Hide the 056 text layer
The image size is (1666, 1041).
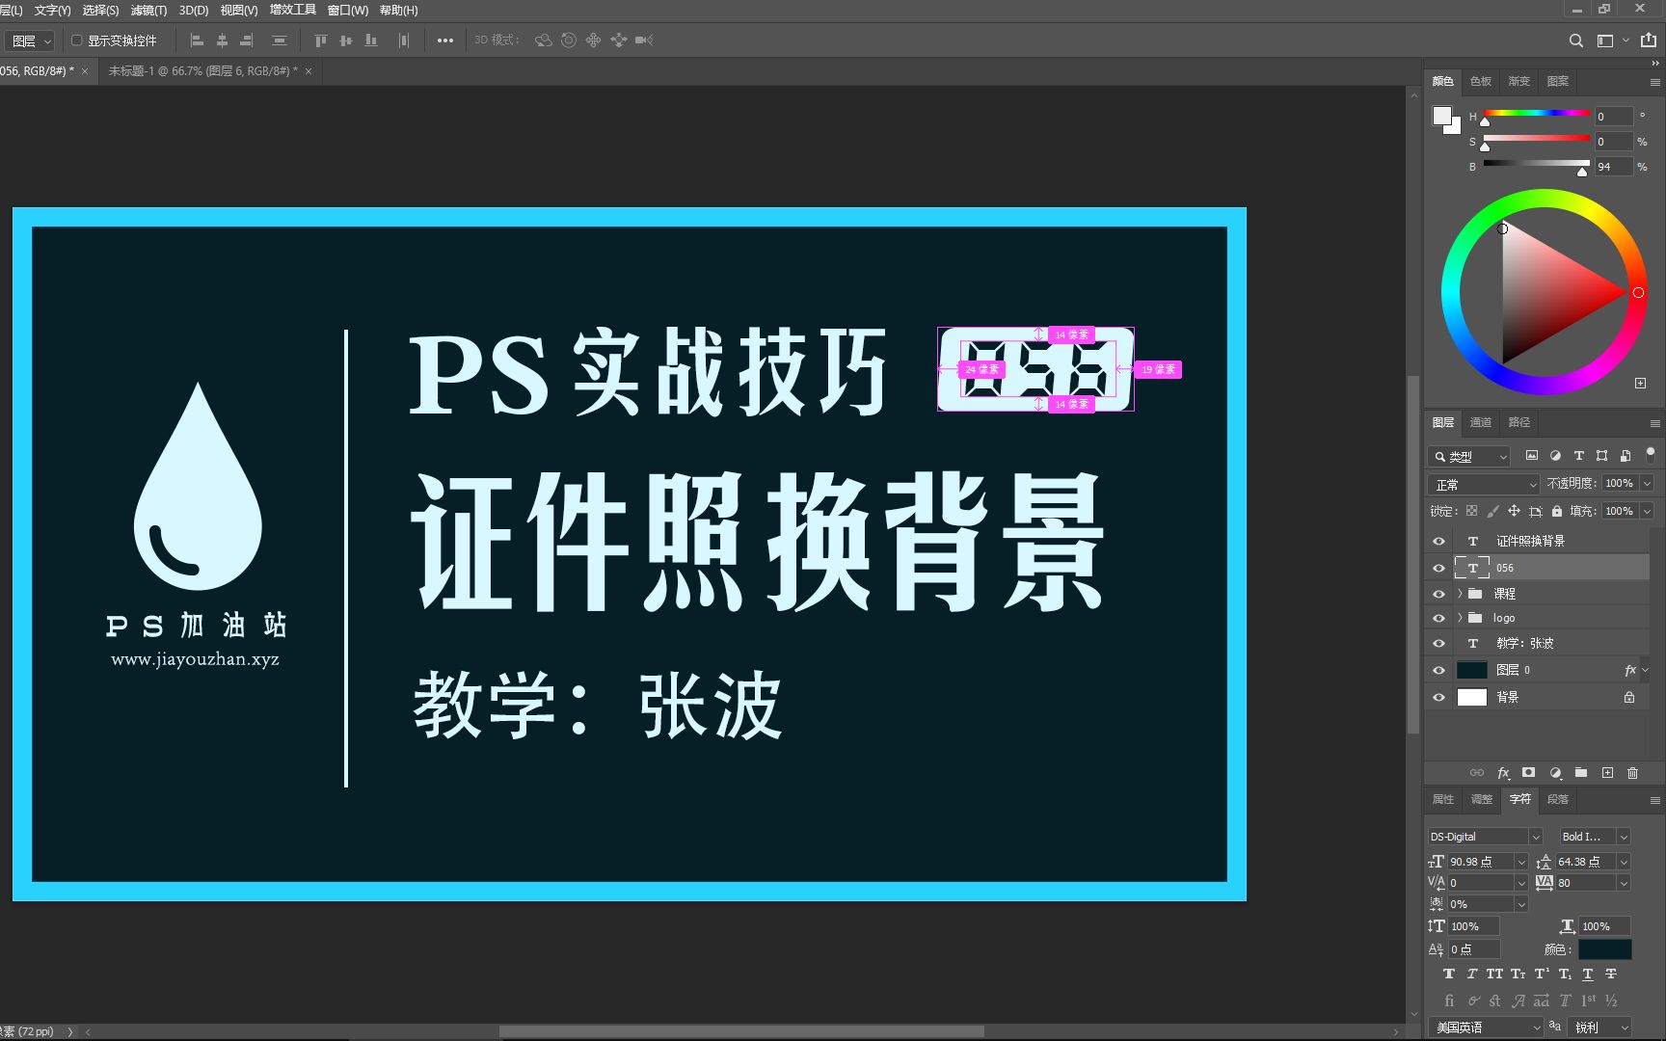1438,568
